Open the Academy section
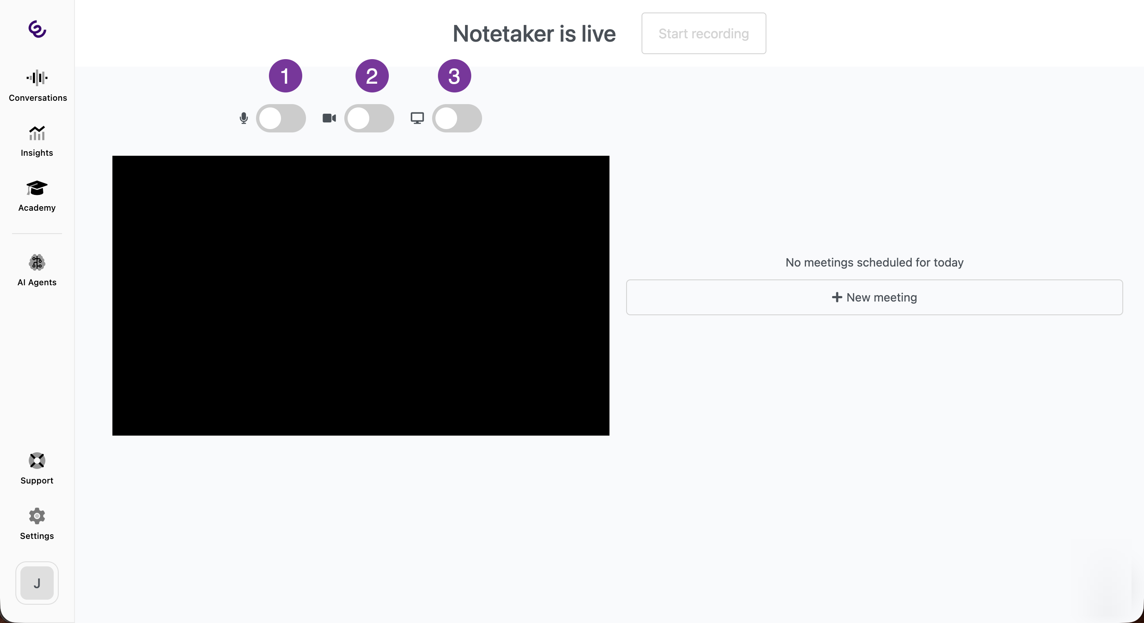Screen dimensions: 1144x623 37,196
